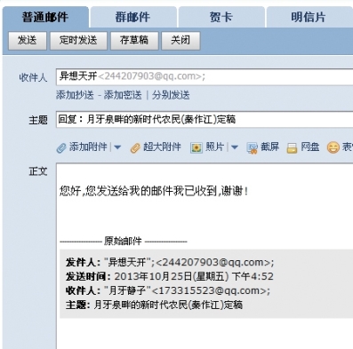Click the paperclip icon for 添加附件

coord(61,147)
